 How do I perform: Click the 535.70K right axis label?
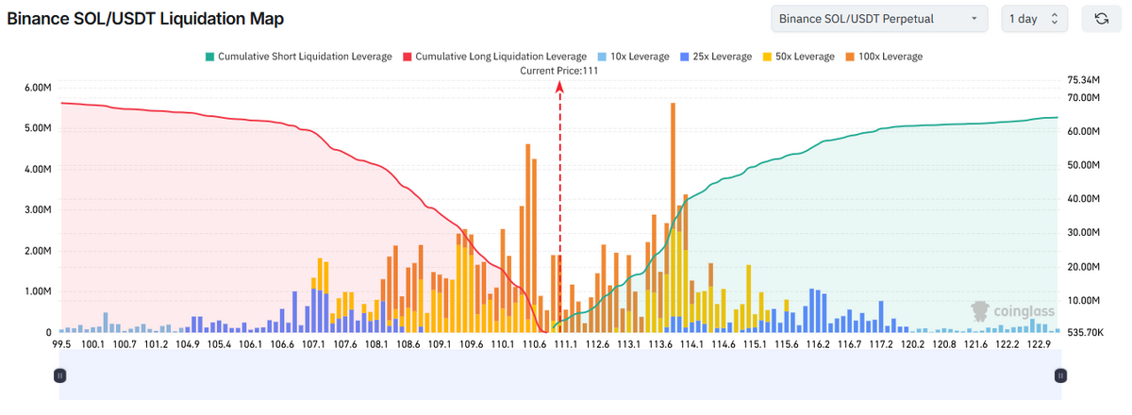(1087, 334)
